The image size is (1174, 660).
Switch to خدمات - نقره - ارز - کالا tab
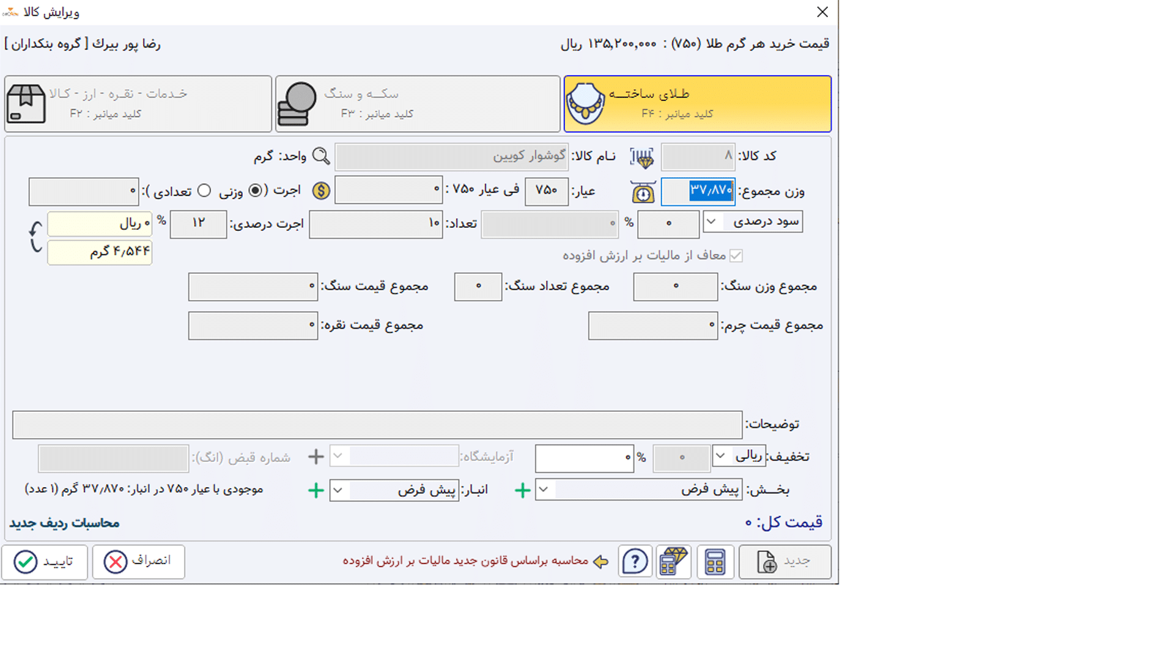click(x=138, y=104)
